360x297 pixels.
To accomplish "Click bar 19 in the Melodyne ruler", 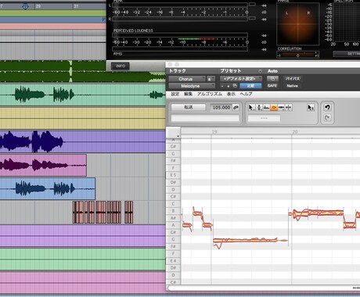I will click(x=214, y=132).
